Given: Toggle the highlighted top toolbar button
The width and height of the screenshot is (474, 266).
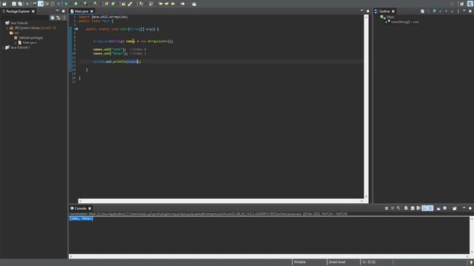Looking at the screenshot, I should (x=41, y=4).
